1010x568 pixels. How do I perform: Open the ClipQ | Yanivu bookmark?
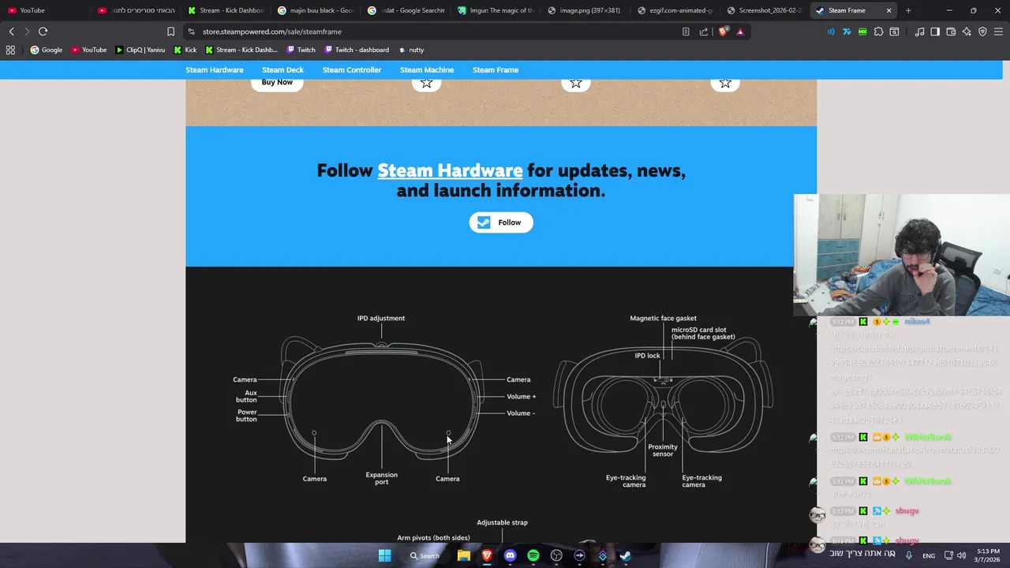pyautogui.click(x=140, y=50)
